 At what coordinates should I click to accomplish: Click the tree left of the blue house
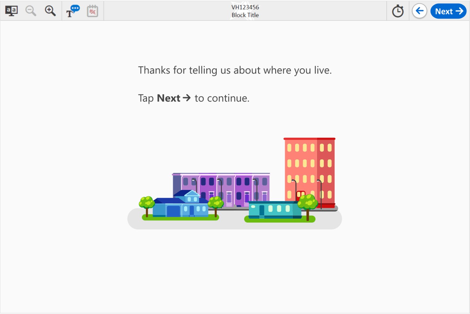coord(147,205)
